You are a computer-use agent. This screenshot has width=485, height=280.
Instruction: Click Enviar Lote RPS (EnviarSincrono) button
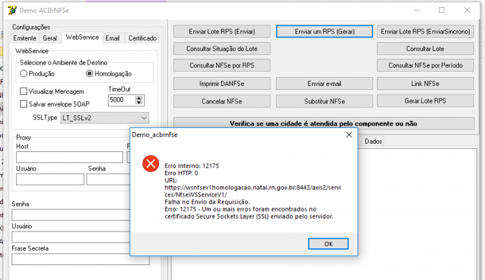[x=426, y=31]
